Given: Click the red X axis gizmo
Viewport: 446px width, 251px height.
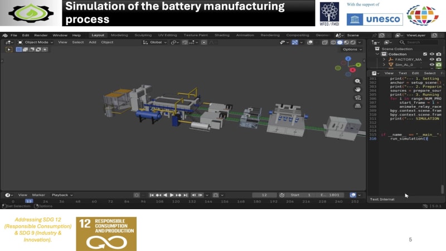Looking at the screenshot, I should click(x=353, y=70).
